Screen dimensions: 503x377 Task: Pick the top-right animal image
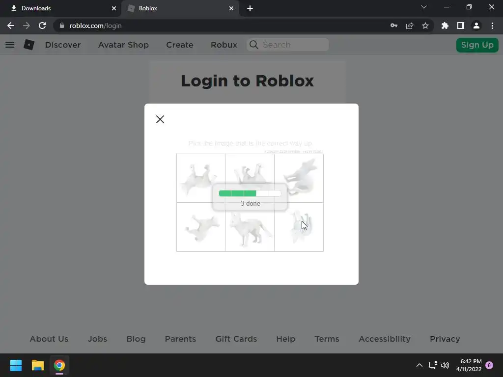299,178
